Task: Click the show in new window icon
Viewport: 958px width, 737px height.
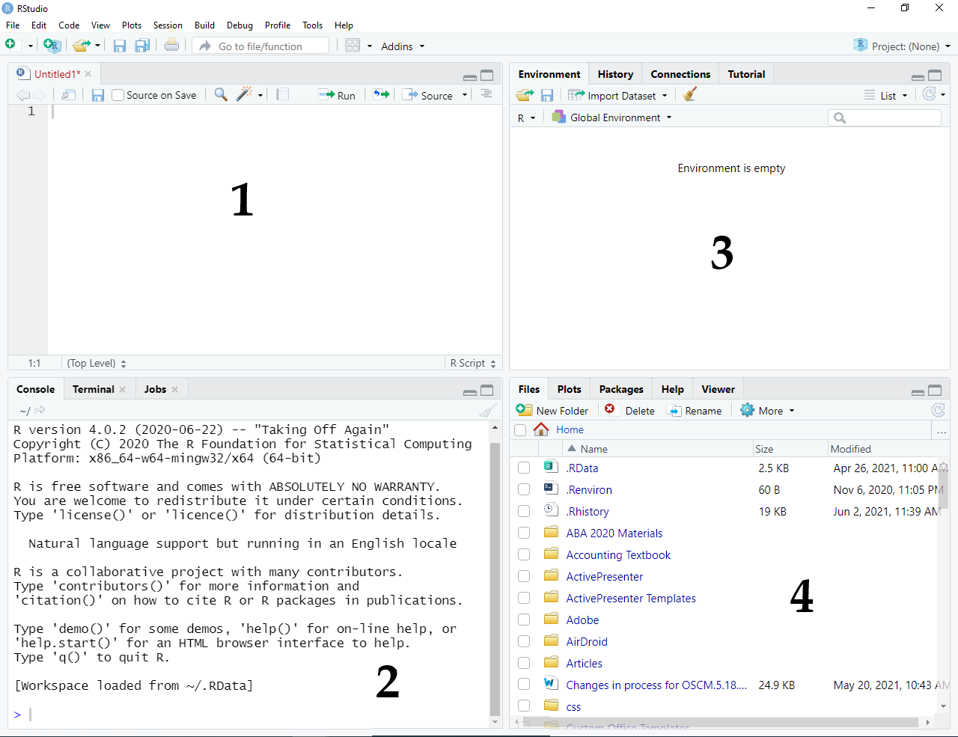Action: click(x=69, y=94)
